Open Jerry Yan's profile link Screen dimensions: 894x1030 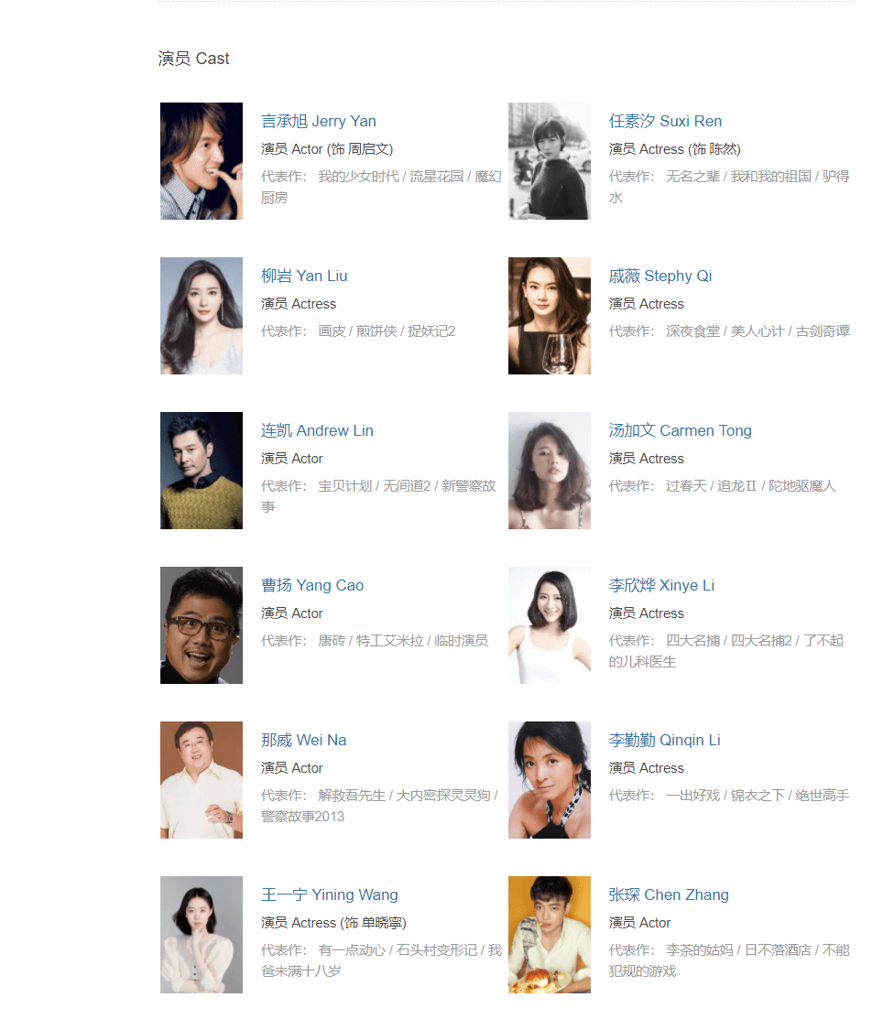click(x=318, y=122)
